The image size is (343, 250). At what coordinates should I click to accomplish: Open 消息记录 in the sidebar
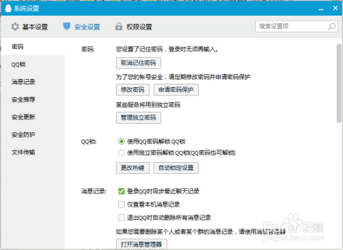tap(33, 82)
